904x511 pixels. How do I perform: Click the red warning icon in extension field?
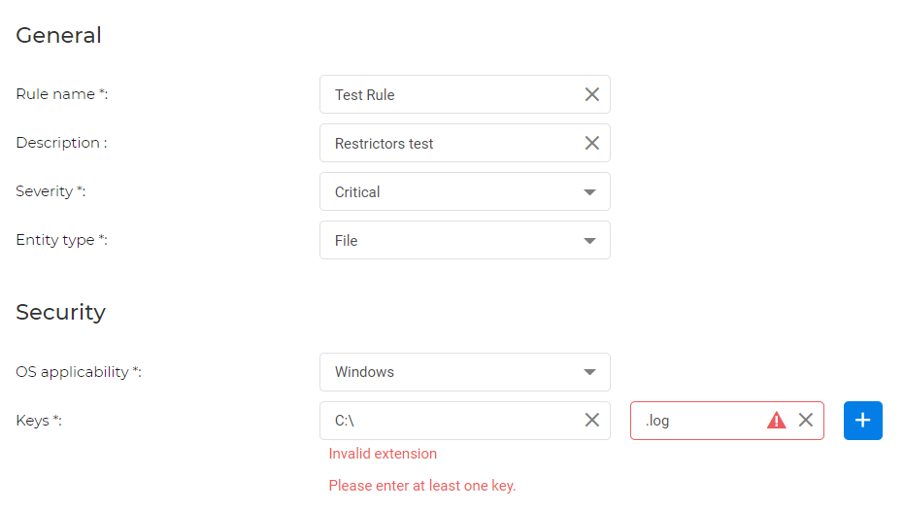pos(777,421)
